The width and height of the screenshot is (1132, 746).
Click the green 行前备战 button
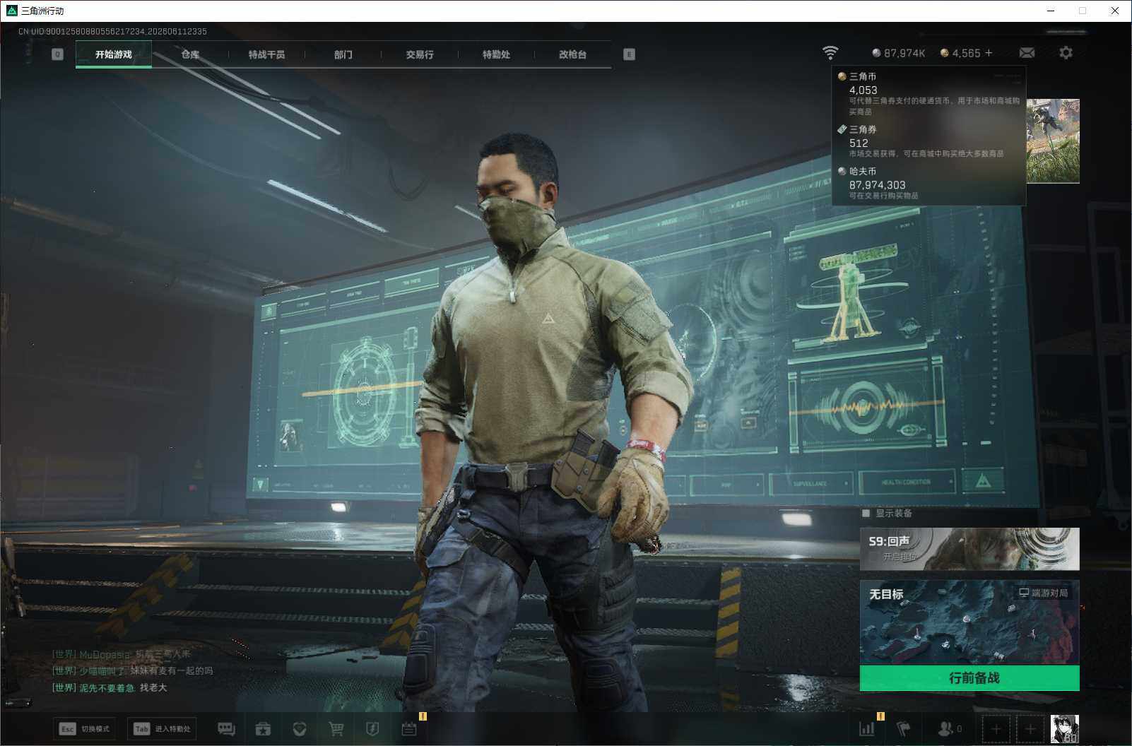pos(969,678)
